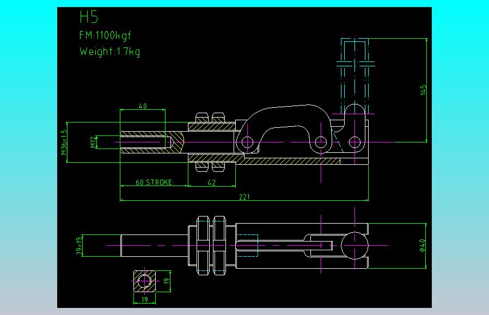The image size is (489, 315).
Task: Click the 19x19 plunger dimension label
Action: pos(79,245)
